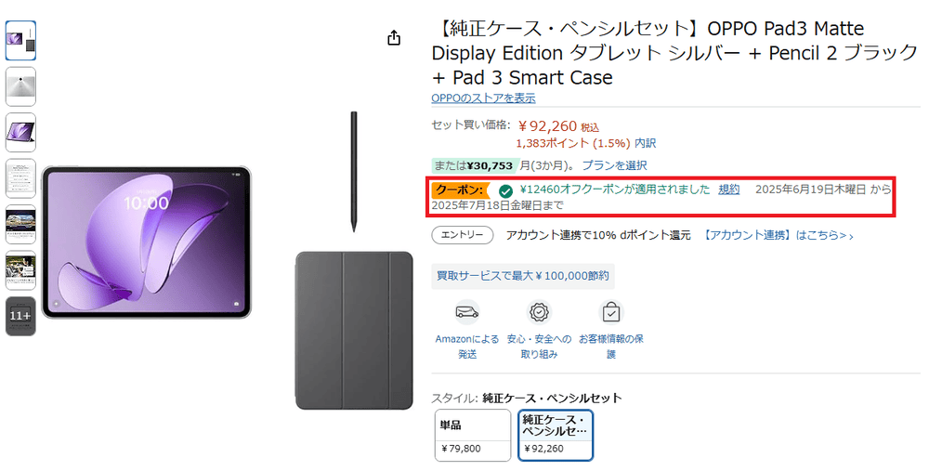Select third thumbnail of tablet with case
929x471 pixels.
tap(20, 132)
